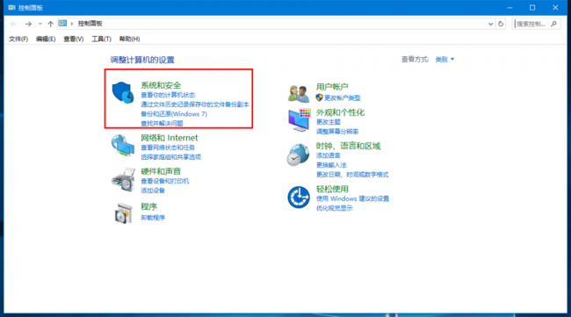The height and width of the screenshot is (317, 571).
Task: Open the 查看(V) menu
Action: point(74,39)
